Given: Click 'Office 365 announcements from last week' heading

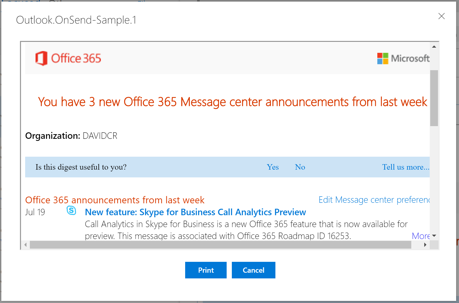Looking at the screenshot, I should 115,200.
